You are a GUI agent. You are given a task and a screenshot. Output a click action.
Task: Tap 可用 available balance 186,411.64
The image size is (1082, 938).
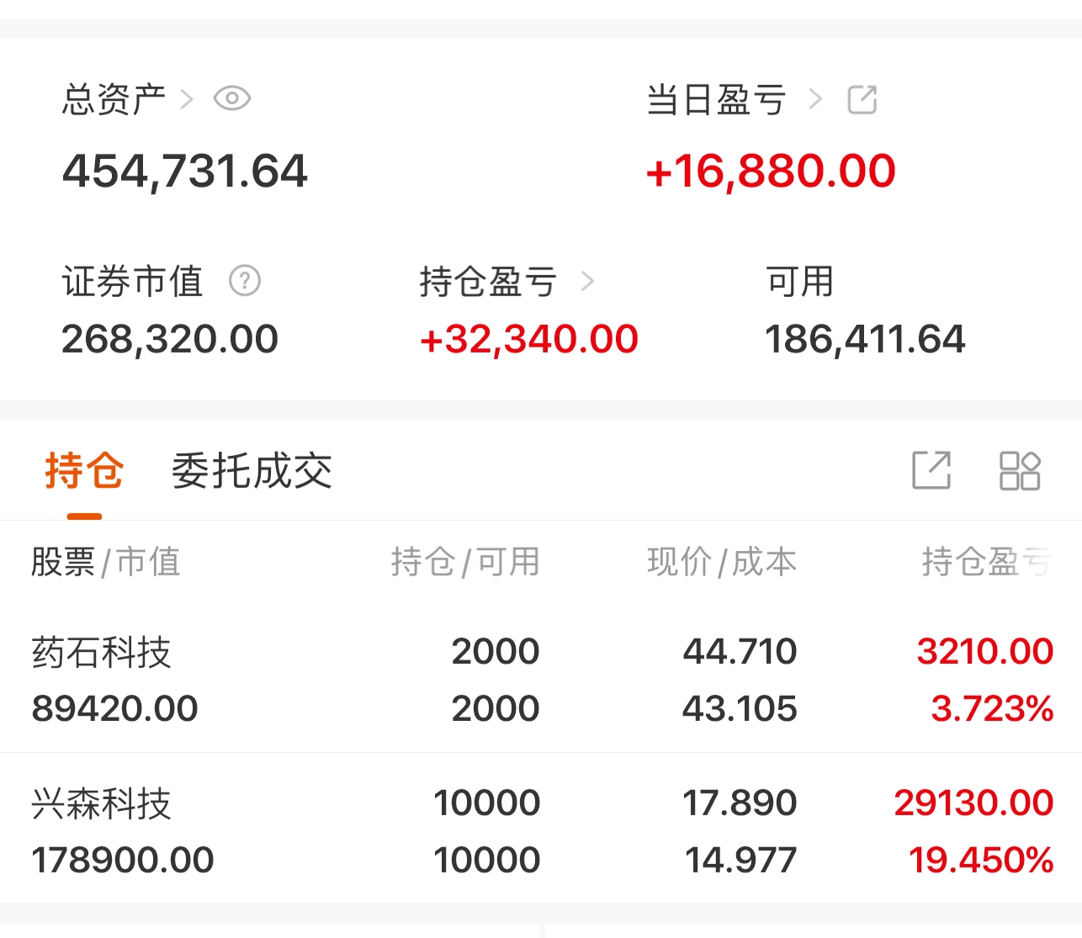tap(865, 339)
